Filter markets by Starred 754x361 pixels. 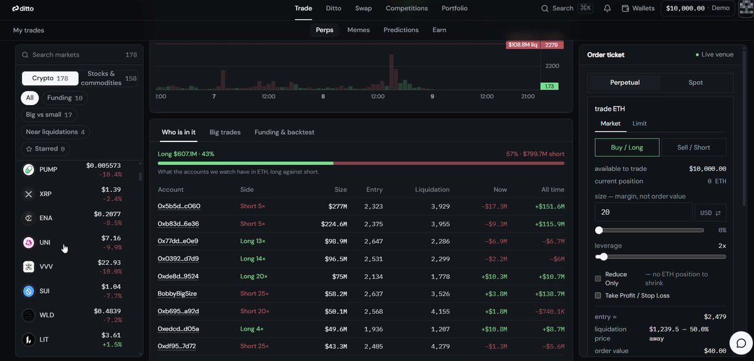pyautogui.click(x=45, y=149)
